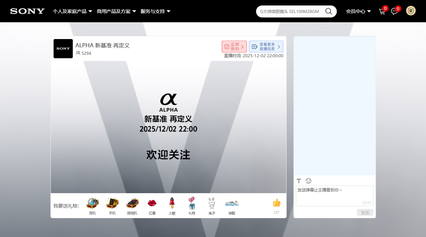Expand 个人及家庭产品 menu

click(72, 11)
